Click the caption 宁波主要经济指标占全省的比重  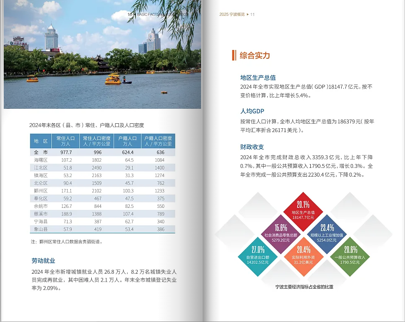(304, 287)
